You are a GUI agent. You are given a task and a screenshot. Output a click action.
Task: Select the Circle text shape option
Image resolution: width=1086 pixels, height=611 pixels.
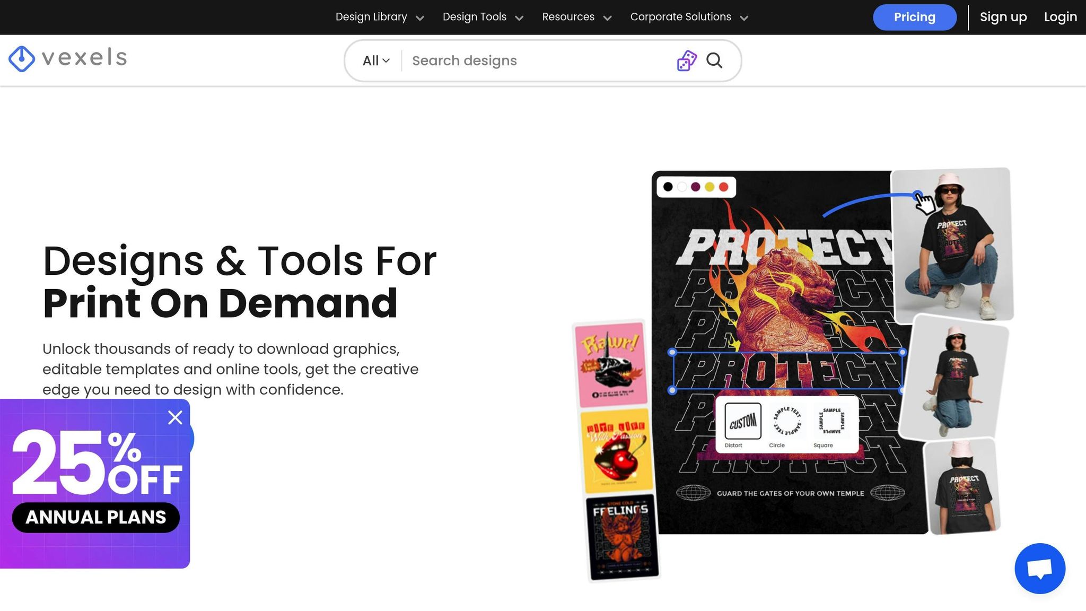pos(787,422)
